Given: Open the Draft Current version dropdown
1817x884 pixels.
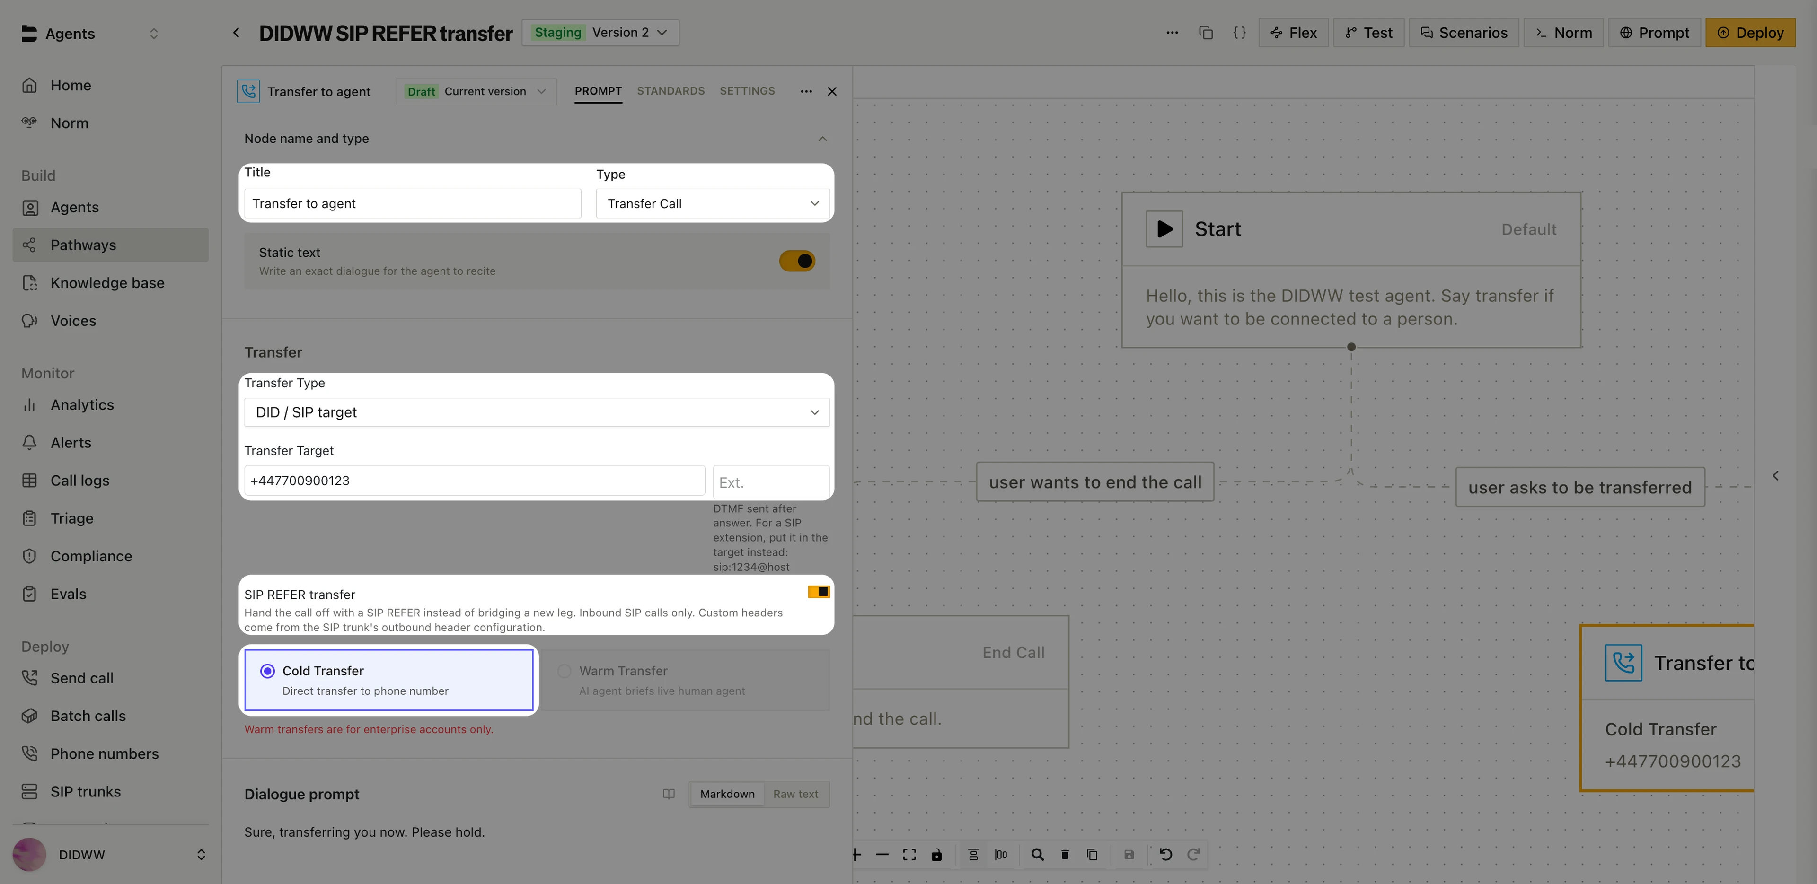Looking at the screenshot, I should [x=477, y=92].
